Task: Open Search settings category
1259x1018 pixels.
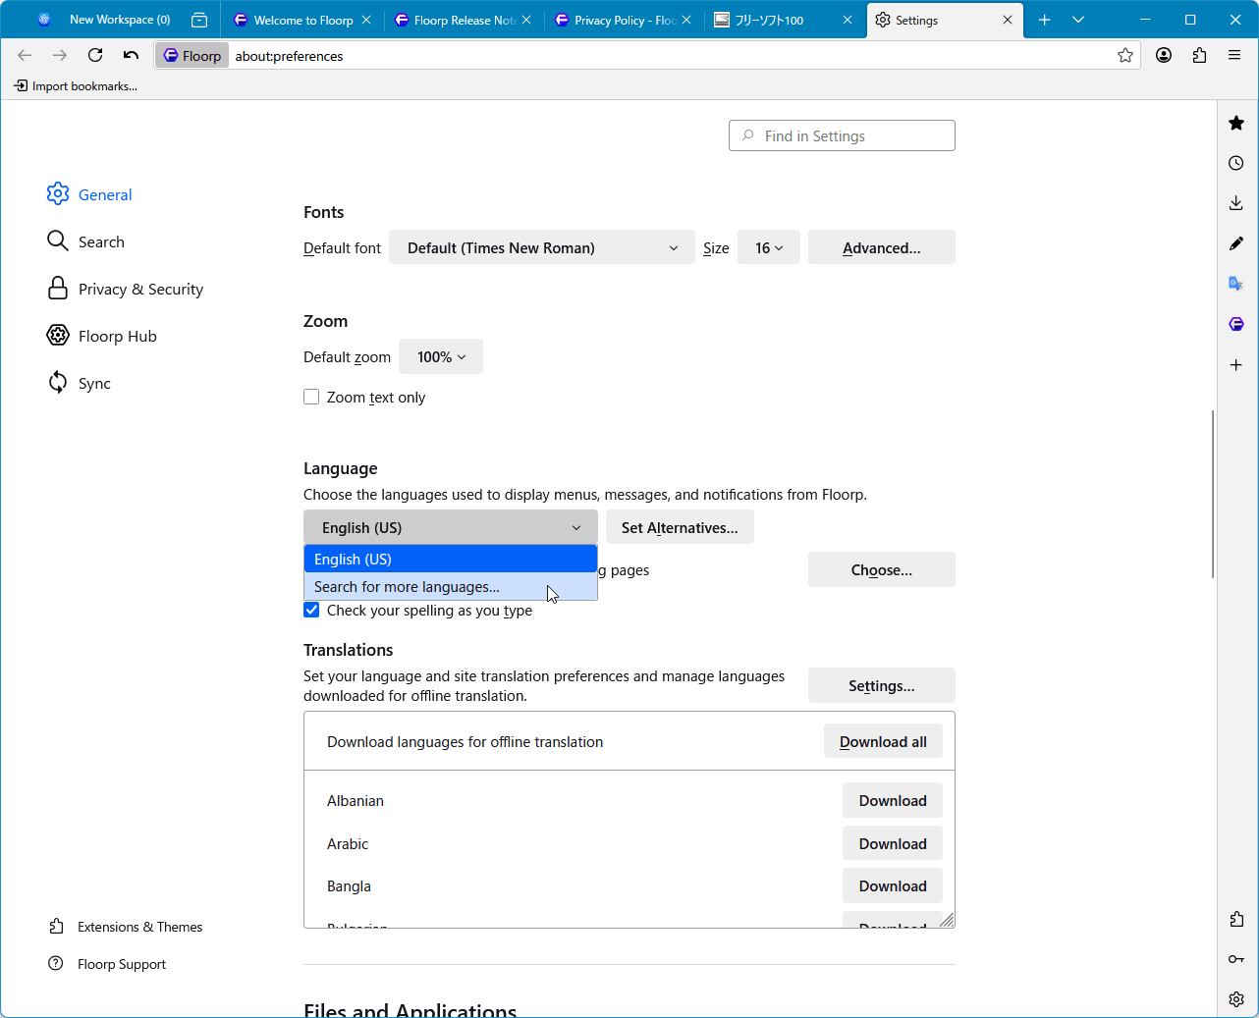Action: coord(85,241)
